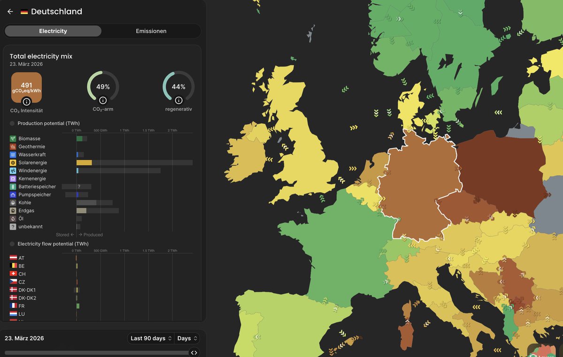The height and width of the screenshot is (357, 563).
Task: Click the Erdgas production bar
Action: 82,211
